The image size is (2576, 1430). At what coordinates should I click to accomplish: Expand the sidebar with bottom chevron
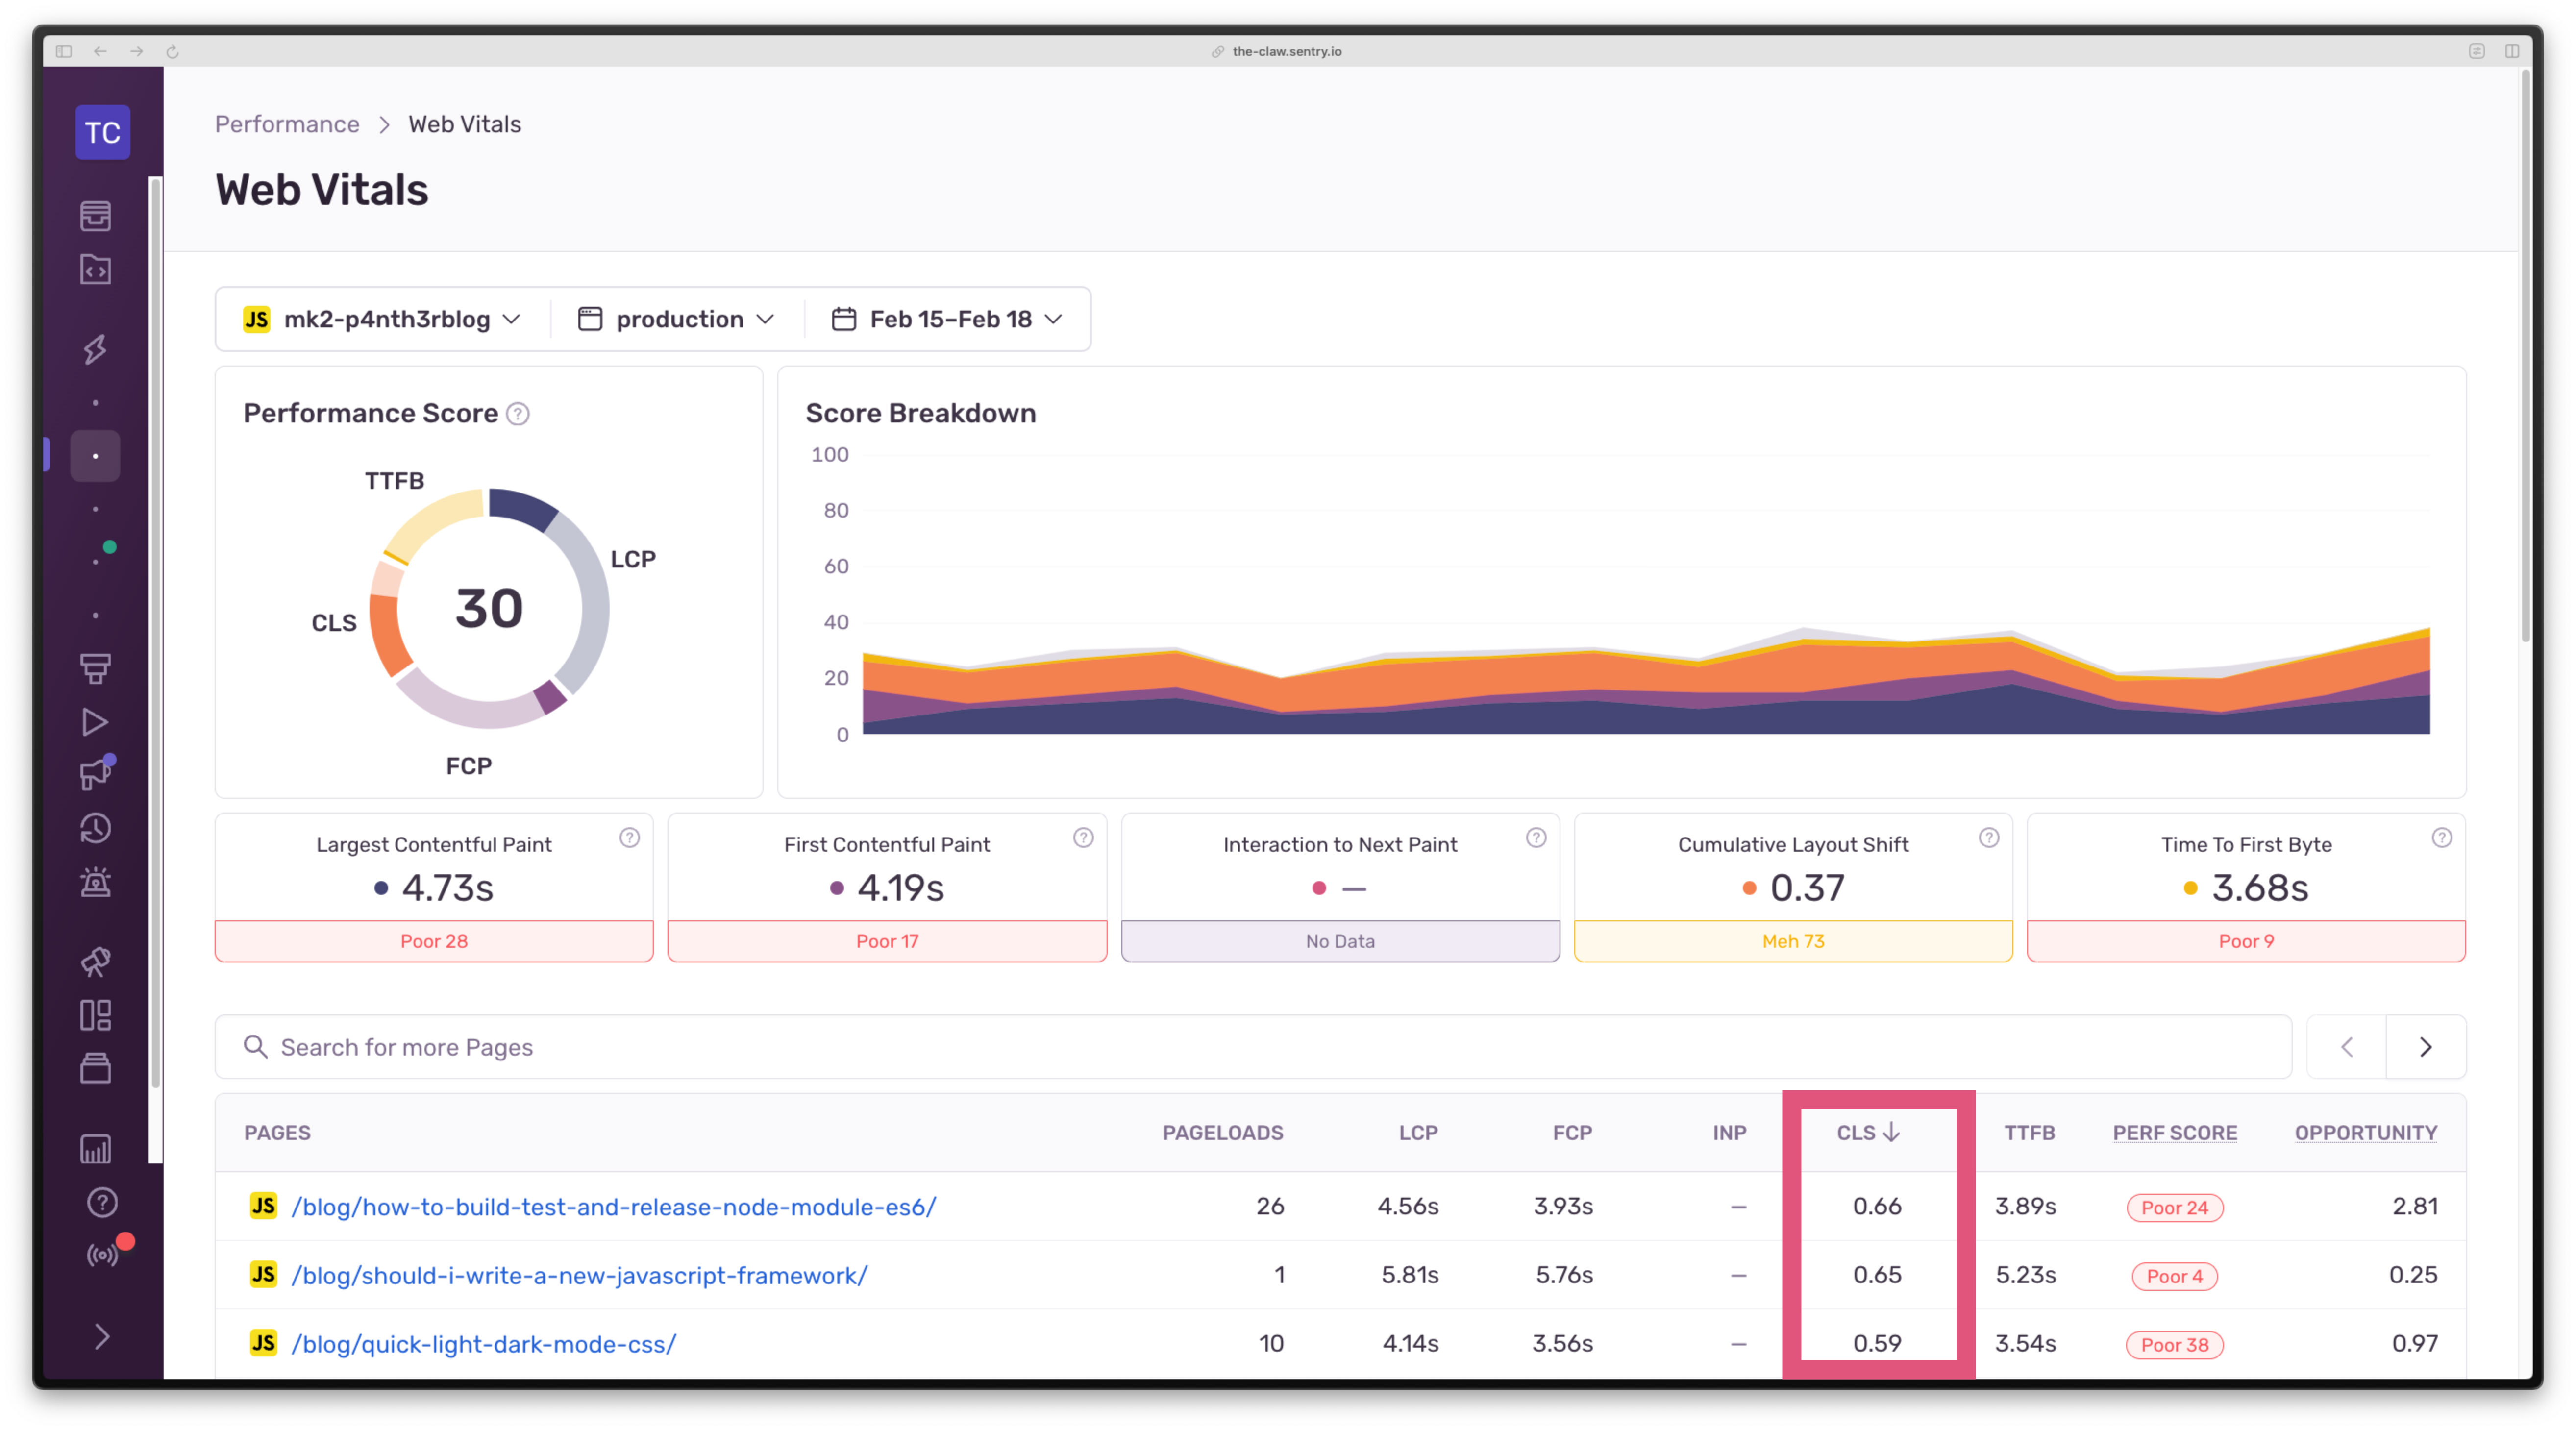tap(102, 1336)
